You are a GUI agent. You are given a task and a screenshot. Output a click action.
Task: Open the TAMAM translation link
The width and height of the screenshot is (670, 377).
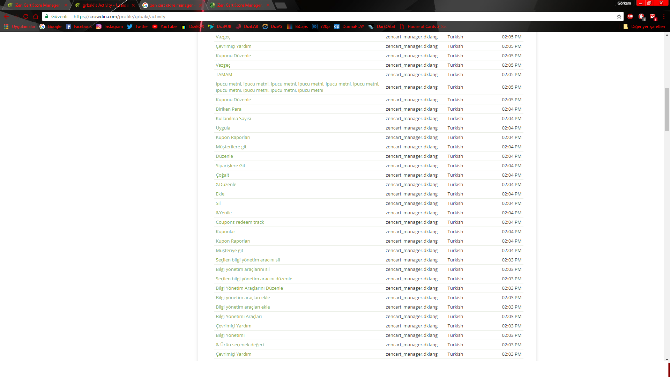224,74
